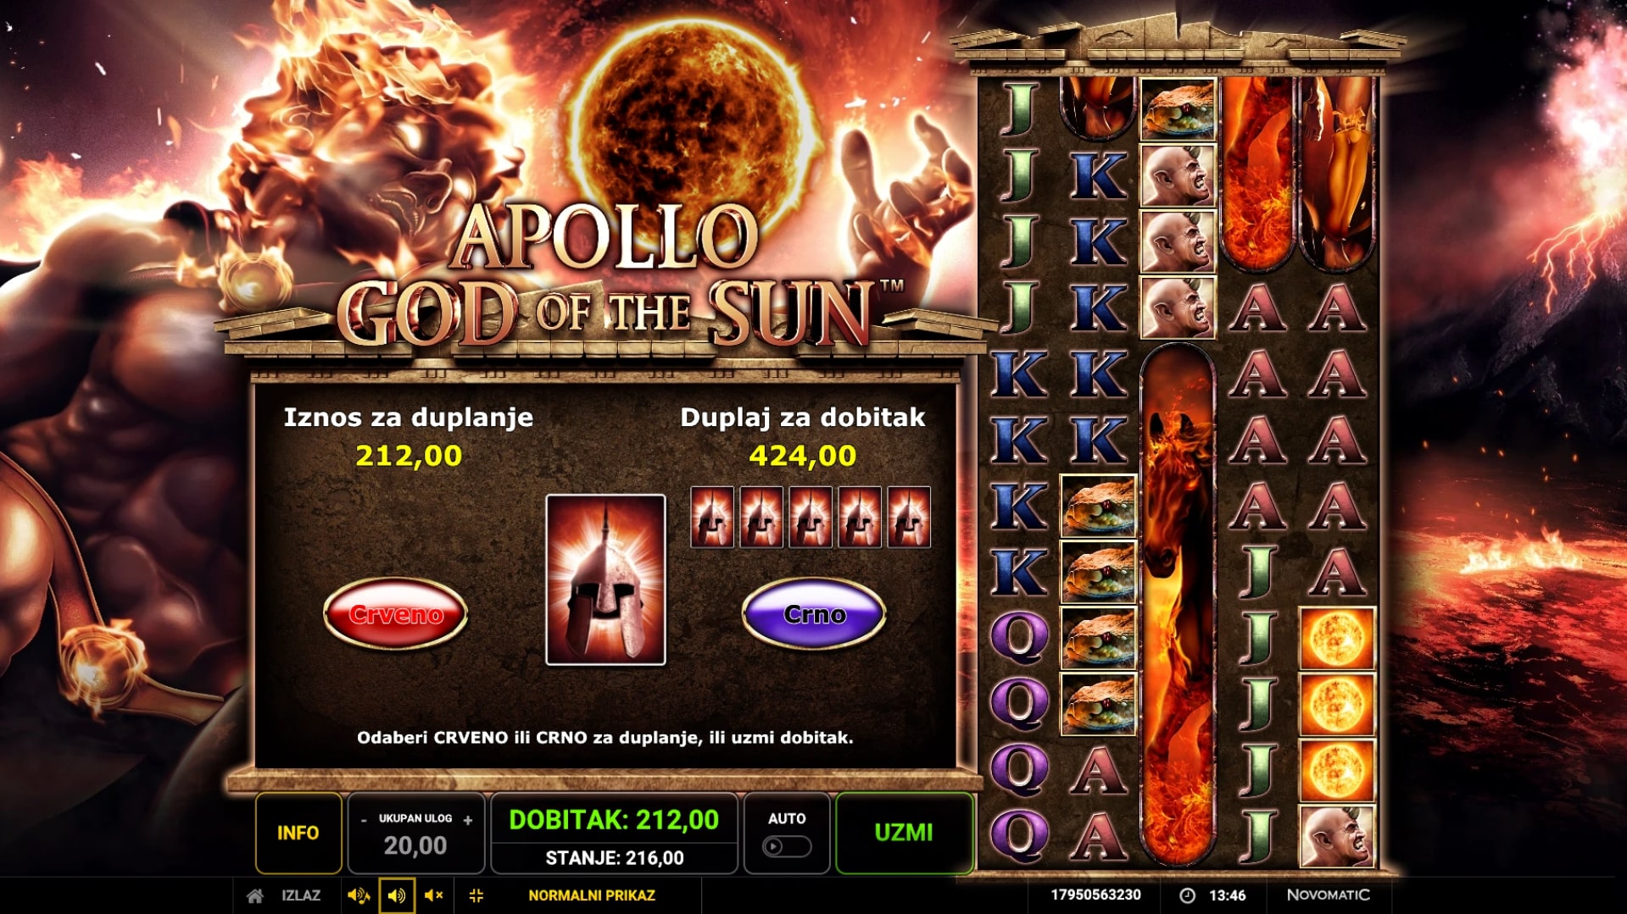Click the home icon beside IZLAZ
This screenshot has width=1627, height=914.
(x=254, y=895)
